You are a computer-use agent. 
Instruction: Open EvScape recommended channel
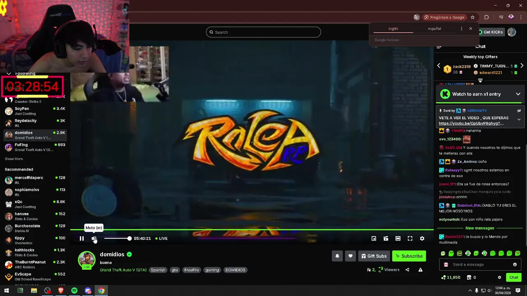pyautogui.click(x=34, y=276)
